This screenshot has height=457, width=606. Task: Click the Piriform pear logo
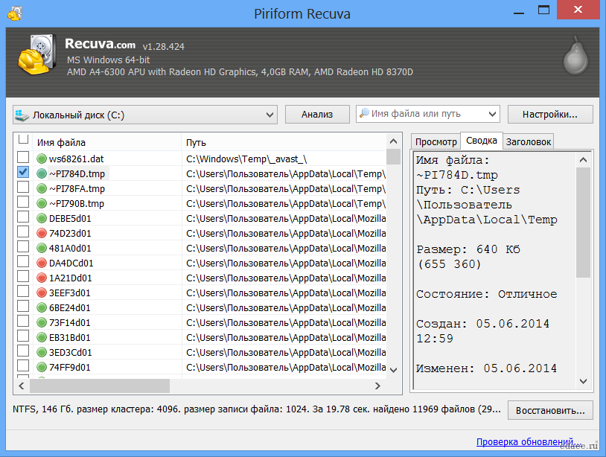pos(575,57)
